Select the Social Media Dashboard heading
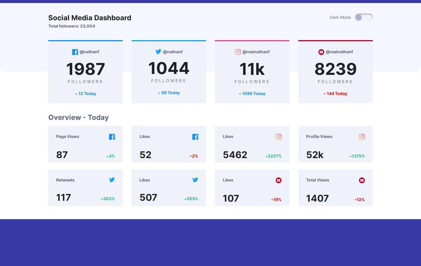 (x=90, y=18)
